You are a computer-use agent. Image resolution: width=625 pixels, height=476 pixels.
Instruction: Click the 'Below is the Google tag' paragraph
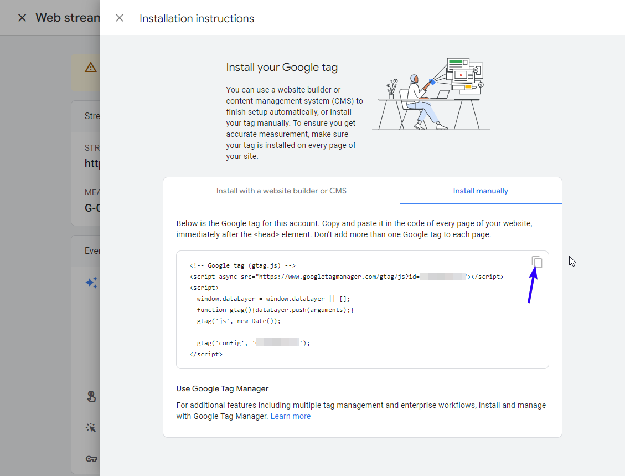(x=354, y=229)
